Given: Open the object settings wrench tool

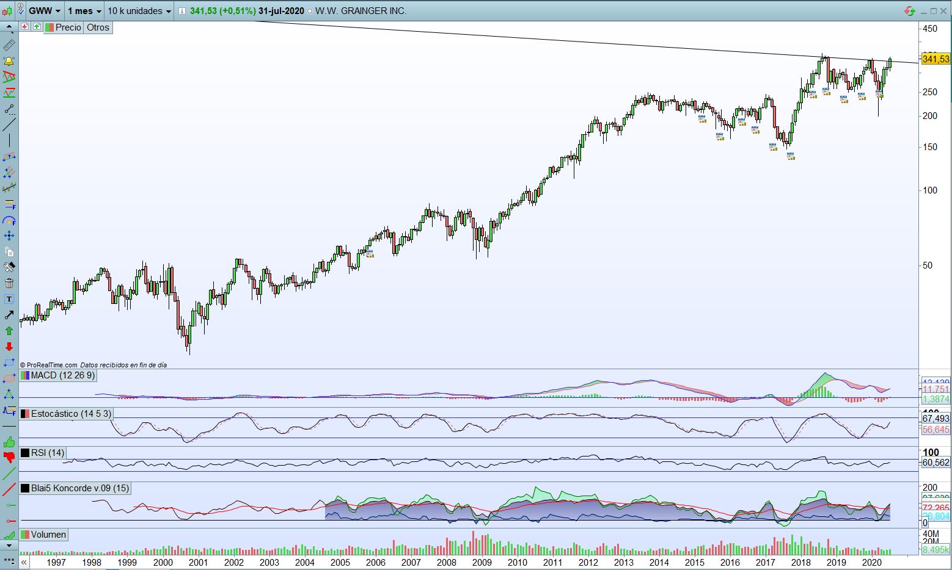Looking at the screenshot, I should [9, 267].
